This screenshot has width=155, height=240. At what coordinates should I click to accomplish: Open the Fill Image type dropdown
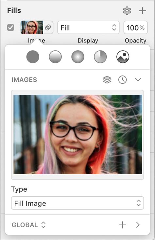coord(77,203)
